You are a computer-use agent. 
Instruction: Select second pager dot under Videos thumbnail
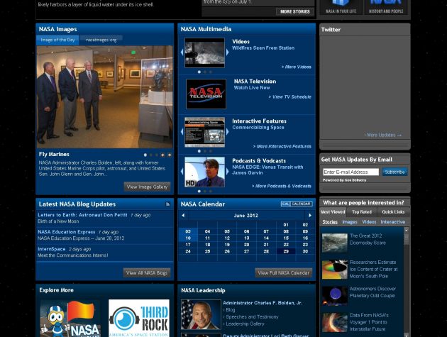204,72
